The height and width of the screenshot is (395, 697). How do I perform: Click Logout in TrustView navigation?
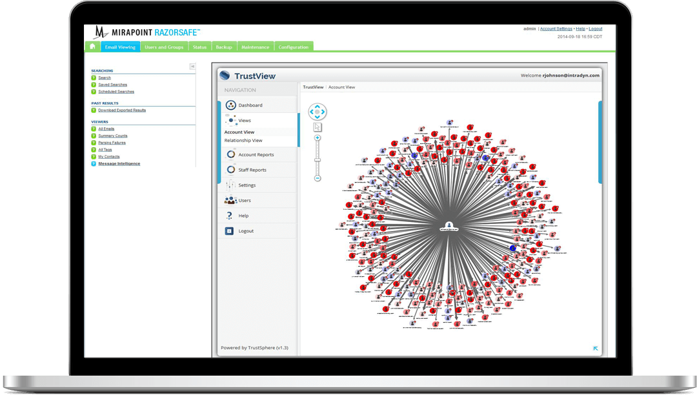259,231
